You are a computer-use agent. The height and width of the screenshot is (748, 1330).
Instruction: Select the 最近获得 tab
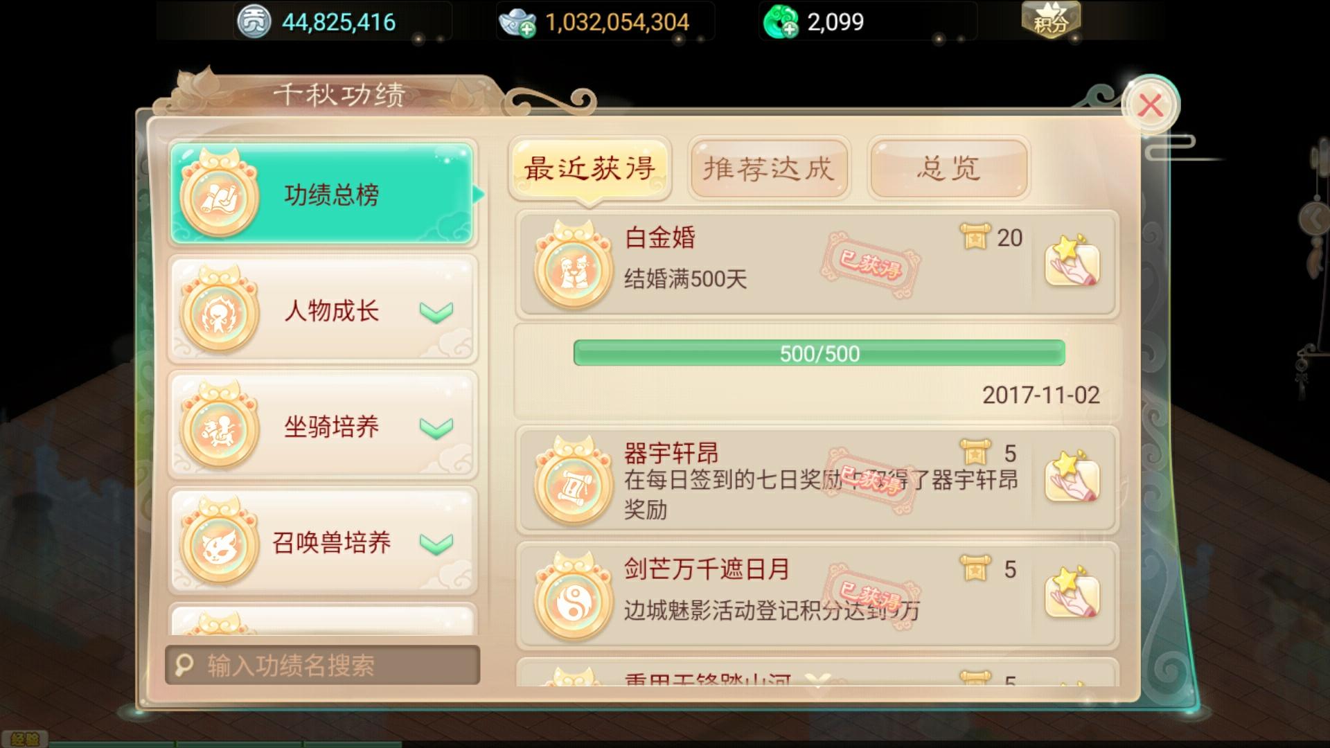point(589,168)
